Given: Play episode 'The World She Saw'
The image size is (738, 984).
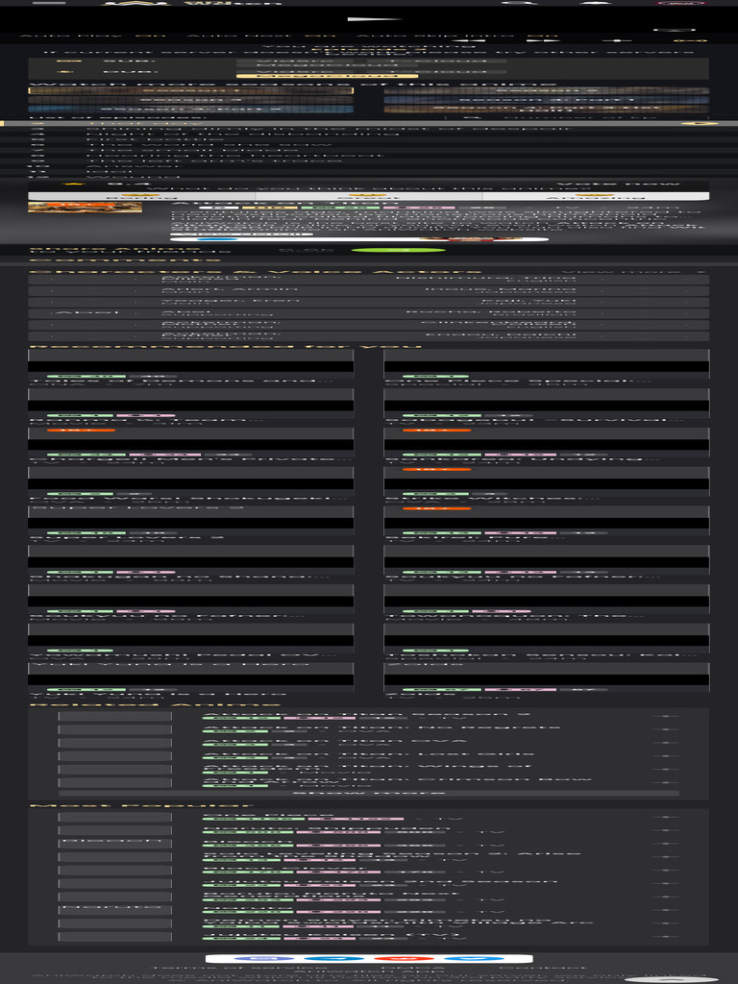Looking at the screenshot, I should (x=369, y=144).
